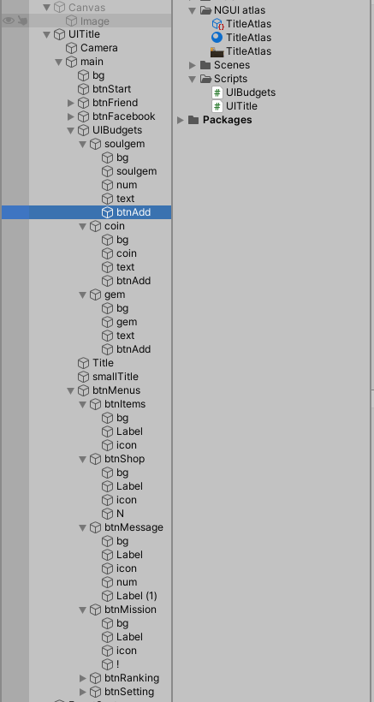The width and height of the screenshot is (374, 702).
Task: Click the UITitle C# script icon
Action: pos(217,106)
